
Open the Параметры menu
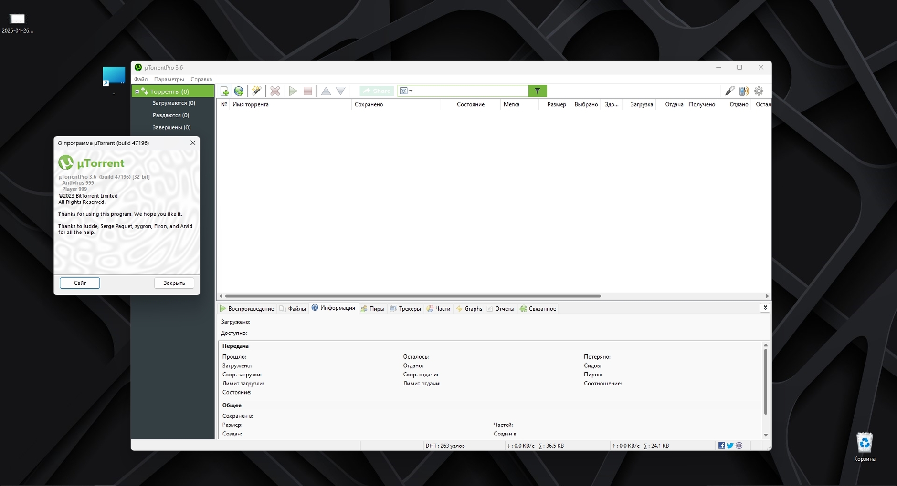click(x=169, y=79)
